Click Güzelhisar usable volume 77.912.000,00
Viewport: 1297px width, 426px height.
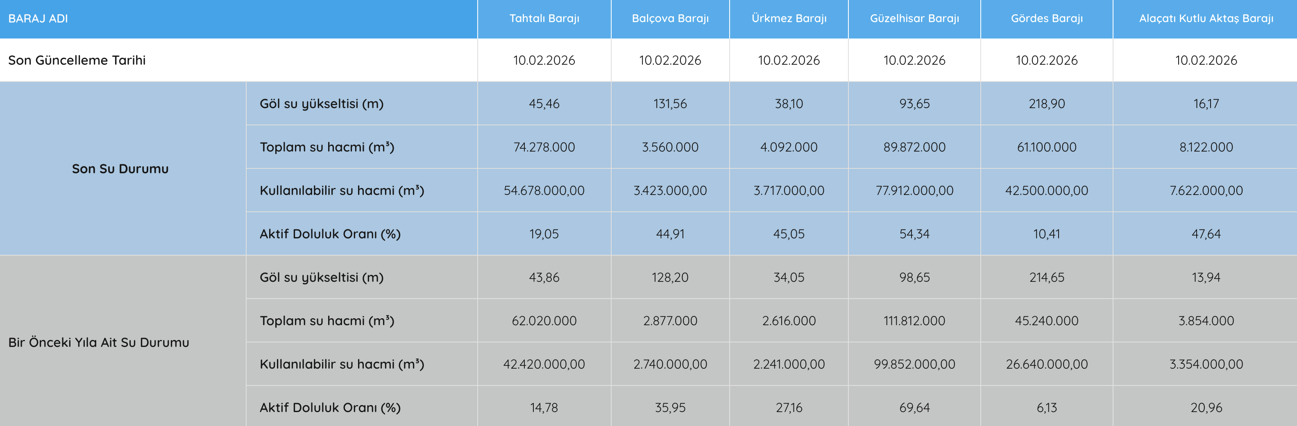(x=914, y=190)
